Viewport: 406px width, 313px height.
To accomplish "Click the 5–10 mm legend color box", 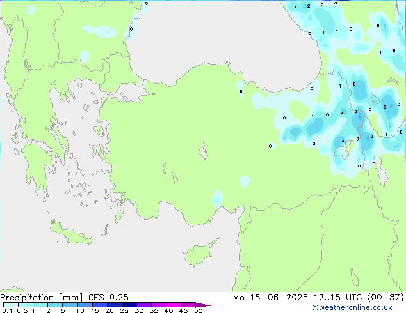I will [x=70, y=305].
